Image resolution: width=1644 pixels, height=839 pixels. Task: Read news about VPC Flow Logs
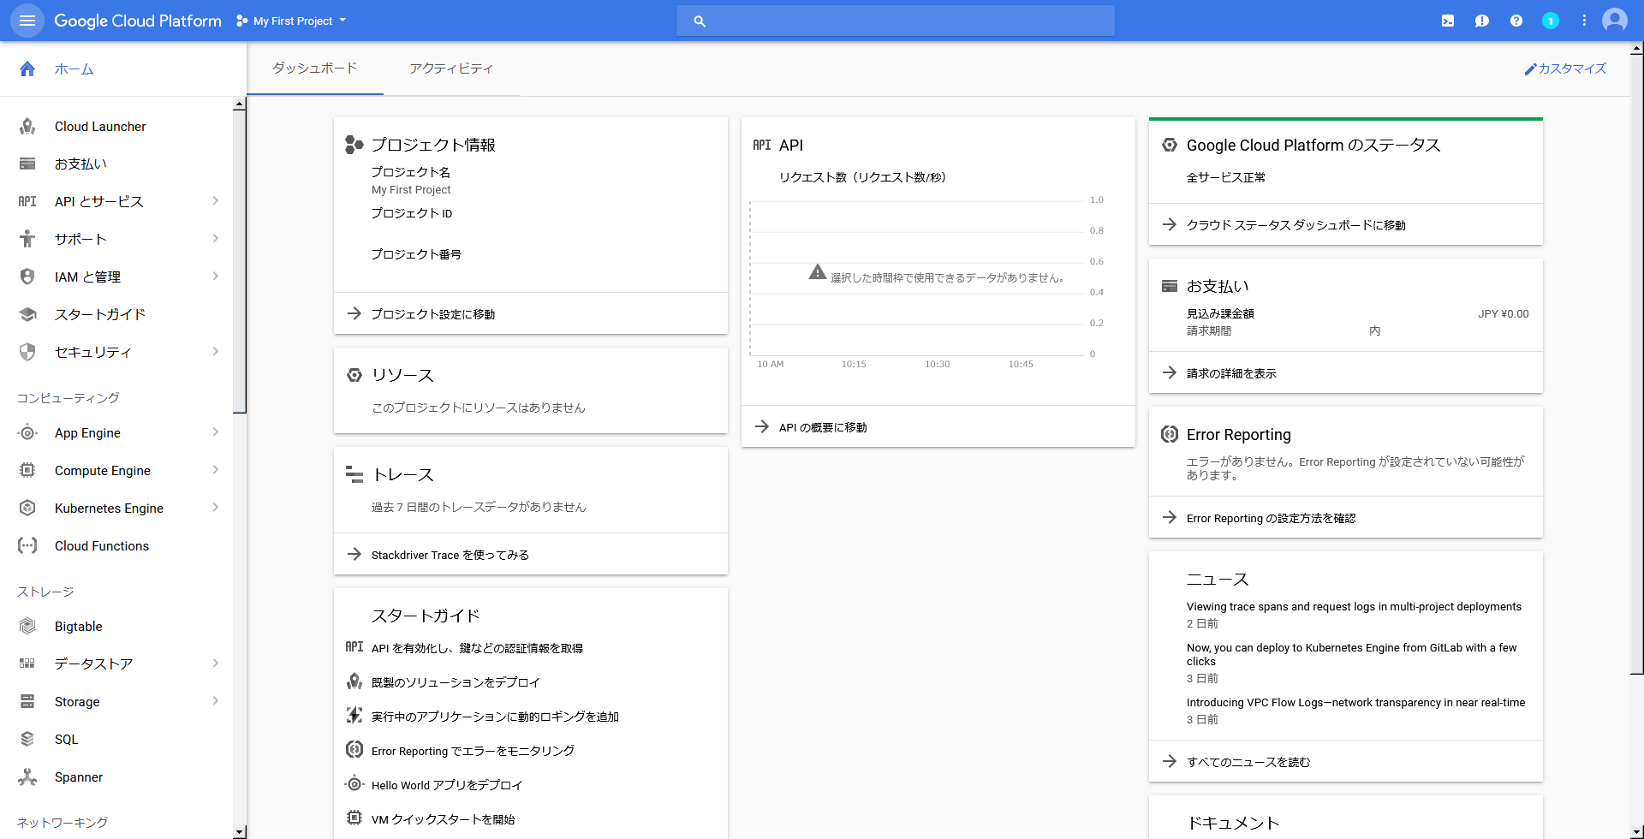1355,703
